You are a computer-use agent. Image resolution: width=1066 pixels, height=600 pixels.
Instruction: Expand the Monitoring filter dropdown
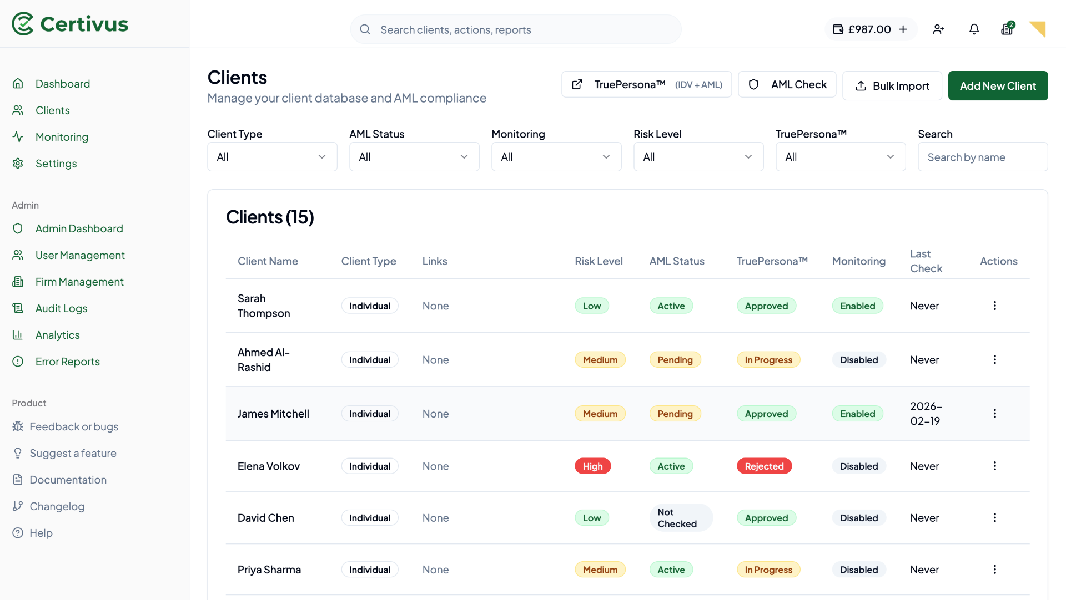556,157
